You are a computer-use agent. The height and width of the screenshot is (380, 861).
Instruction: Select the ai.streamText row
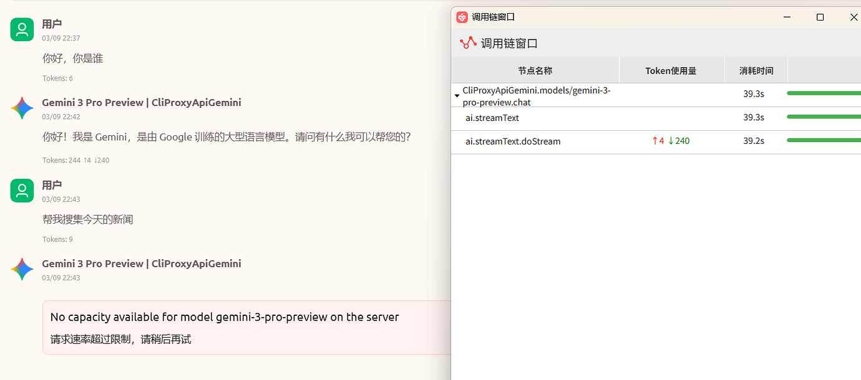tap(656, 118)
